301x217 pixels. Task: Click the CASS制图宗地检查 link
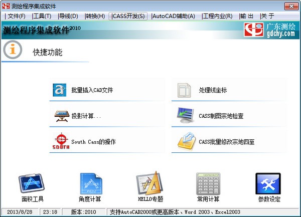[221, 116]
